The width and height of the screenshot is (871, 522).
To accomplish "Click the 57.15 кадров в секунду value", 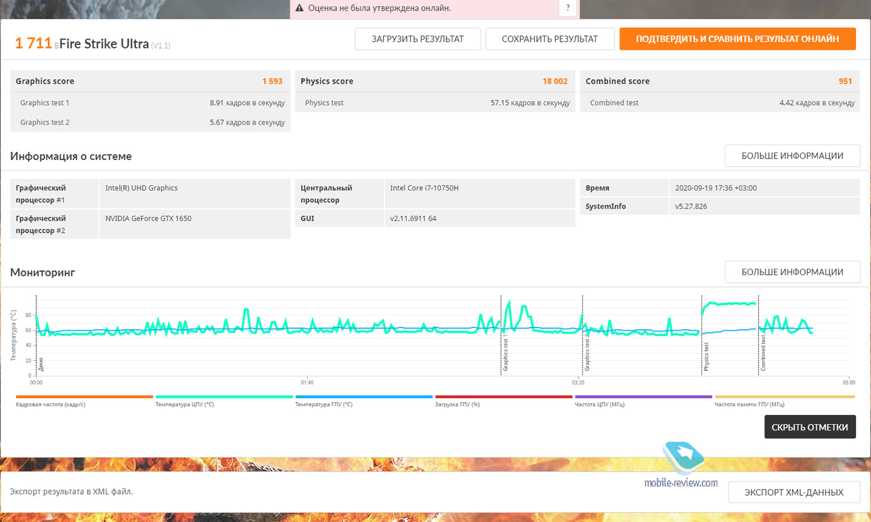I will [x=530, y=103].
